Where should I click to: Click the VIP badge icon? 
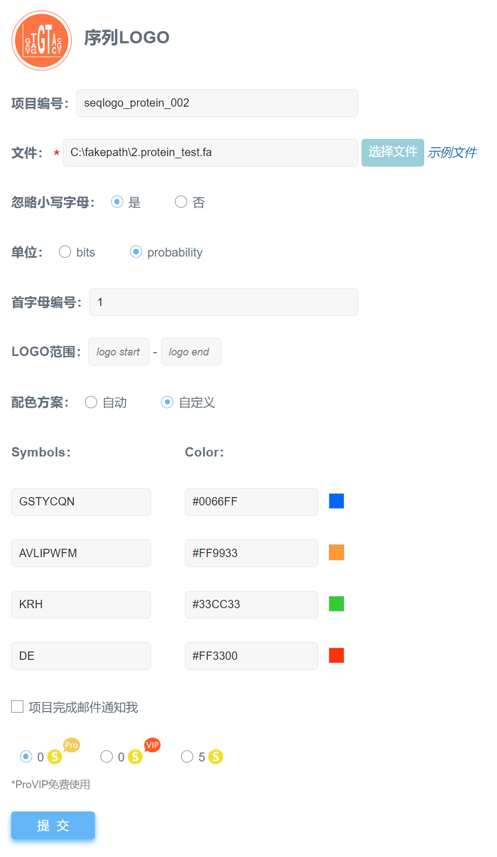(152, 745)
